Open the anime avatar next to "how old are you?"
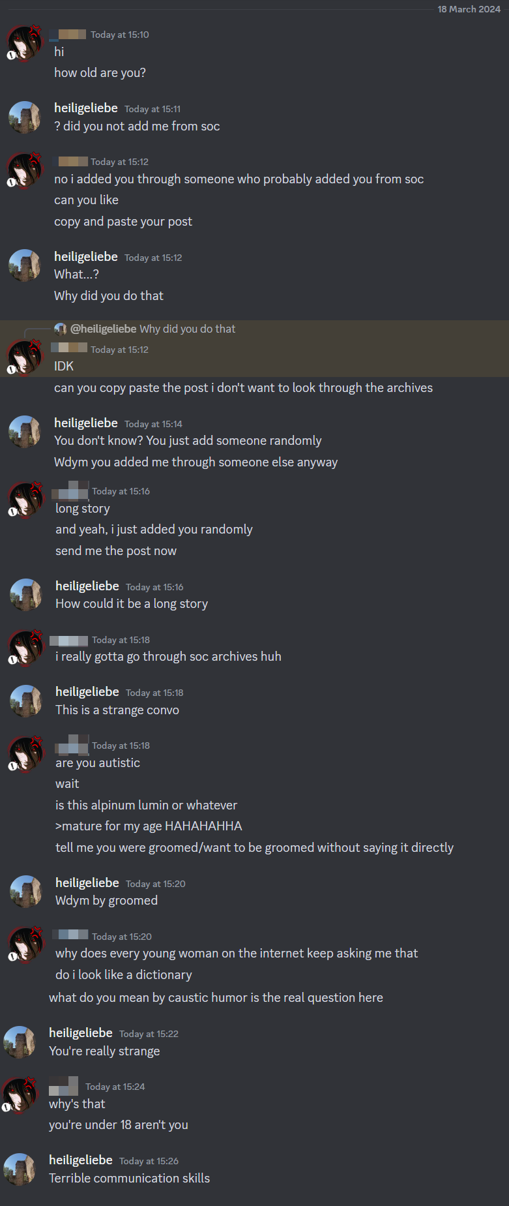This screenshot has height=1206, width=509. click(25, 44)
